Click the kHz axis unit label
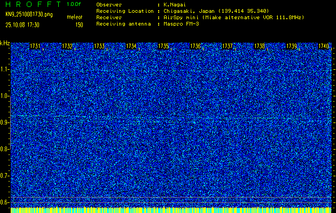Screen dimensions: 336x213 5,43
